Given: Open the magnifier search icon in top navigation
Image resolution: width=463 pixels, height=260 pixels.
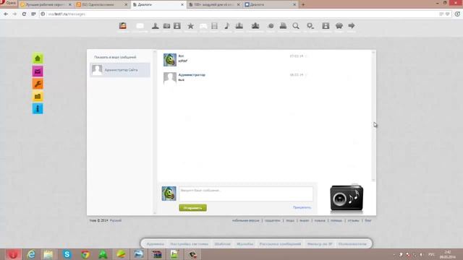Looking at the screenshot, I should pos(296,26).
